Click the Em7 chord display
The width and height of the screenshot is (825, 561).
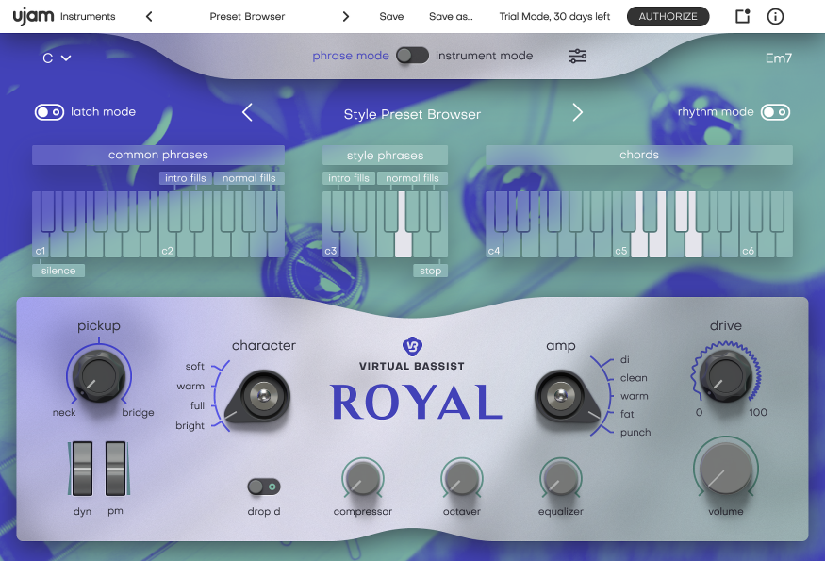pos(778,58)
